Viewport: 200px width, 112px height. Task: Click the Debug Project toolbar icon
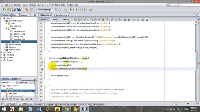pos(77,10)
